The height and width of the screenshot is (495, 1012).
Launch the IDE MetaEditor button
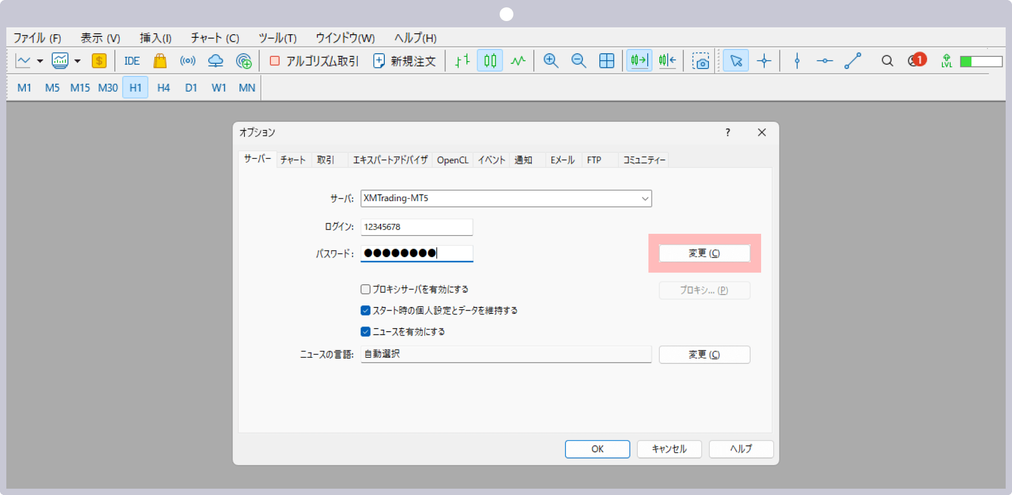click(132, 61)
